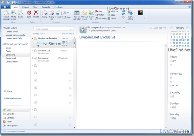The height and width of the screenshot is (136, 194).
Task: Open the Quick Access Toolbar customize dropdown
Action: 20,2
